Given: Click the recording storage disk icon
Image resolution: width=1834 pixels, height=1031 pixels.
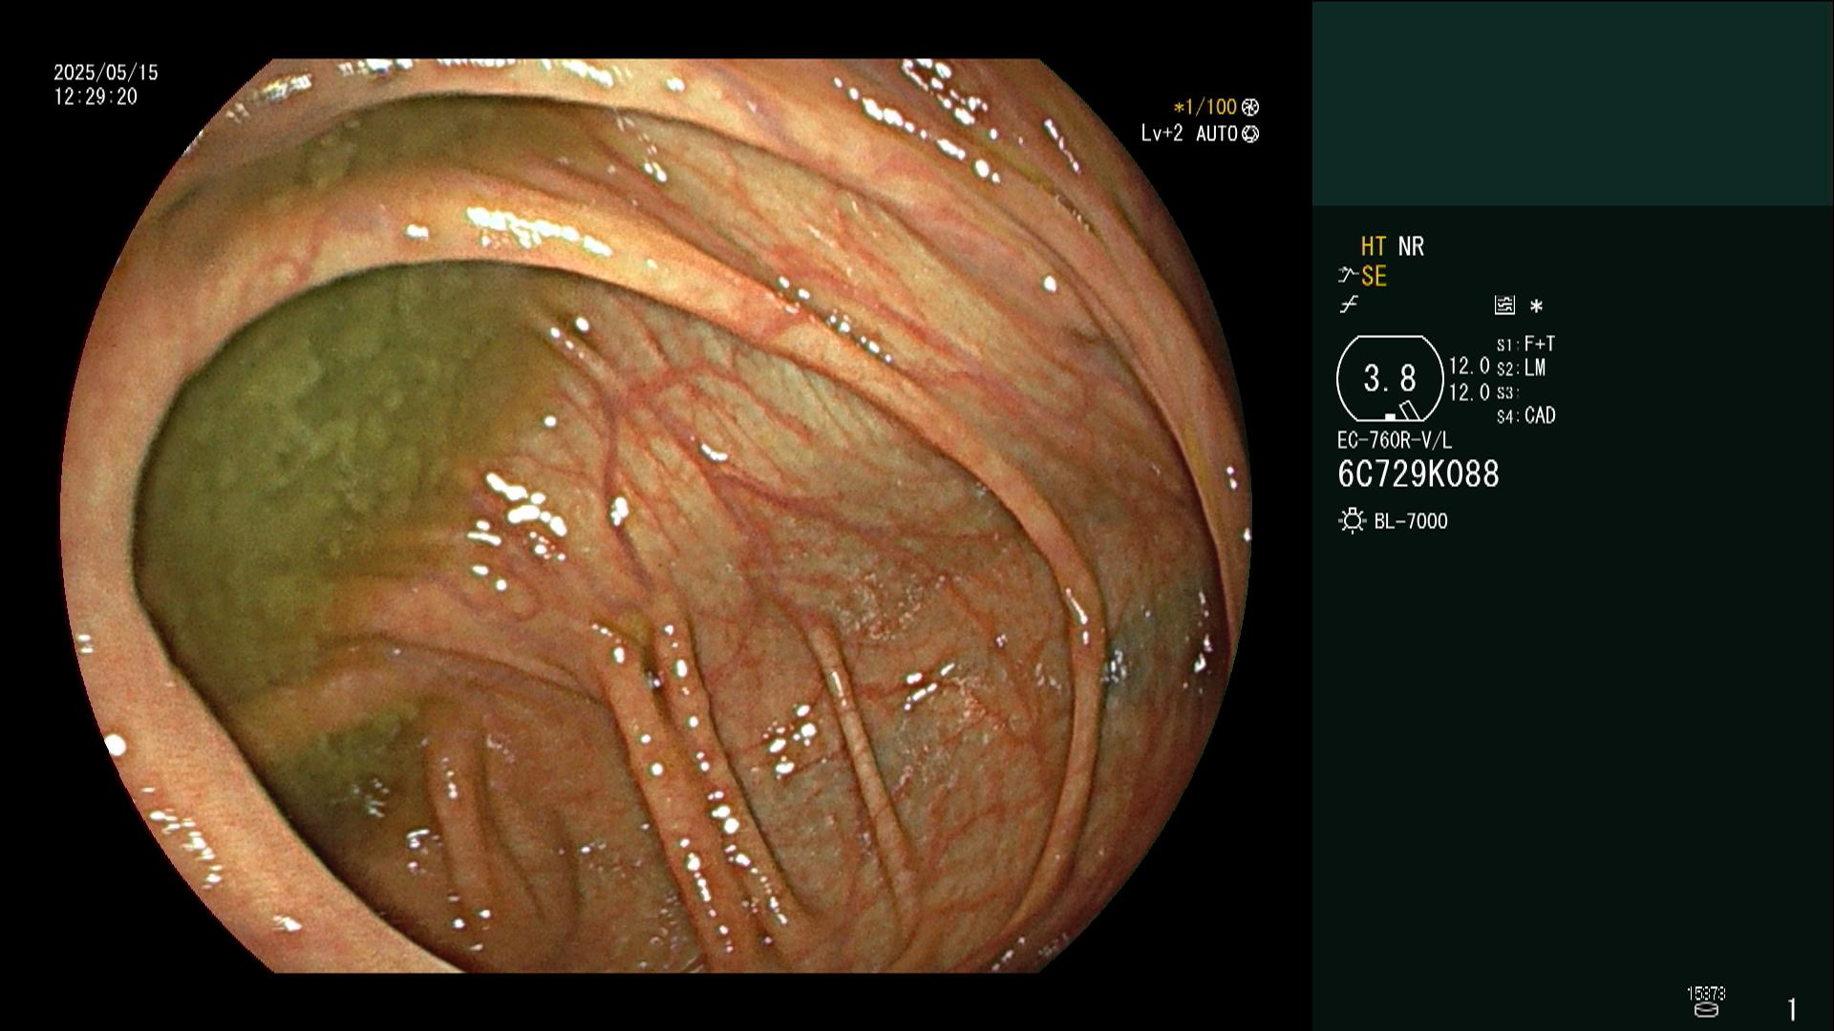Looking at the screenshot, I should click(x=1706, y=1010).
